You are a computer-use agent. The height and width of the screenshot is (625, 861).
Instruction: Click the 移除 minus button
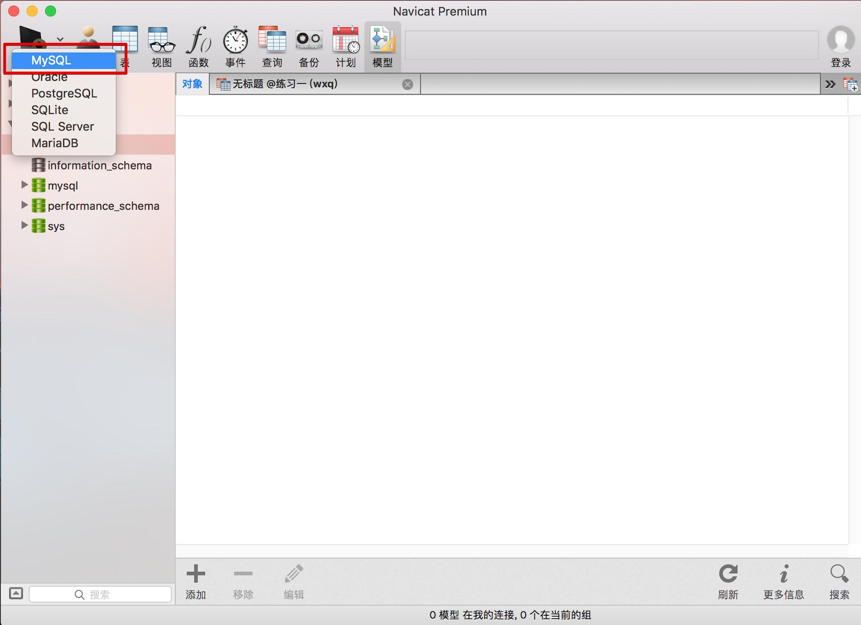tap(243, 581)
